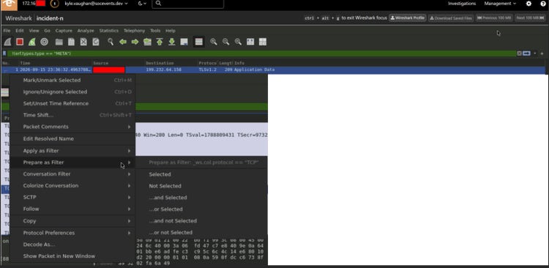Click the reload capture file icon

click(96, 42)
